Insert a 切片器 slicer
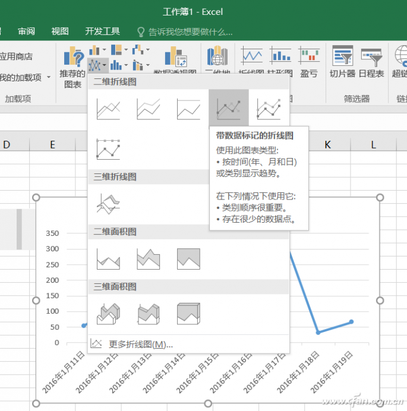 click(x=342, y=62)
